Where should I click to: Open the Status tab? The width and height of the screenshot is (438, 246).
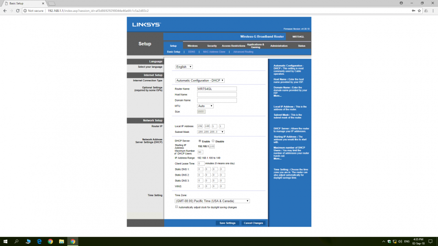302,46
